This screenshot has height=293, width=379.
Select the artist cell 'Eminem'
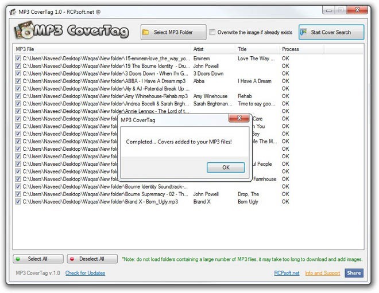[202, 58]
